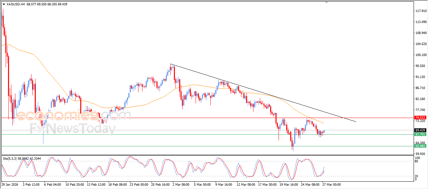Click the 95.550 price axis label
Viewport: 428px width, 189px height.
421,66
